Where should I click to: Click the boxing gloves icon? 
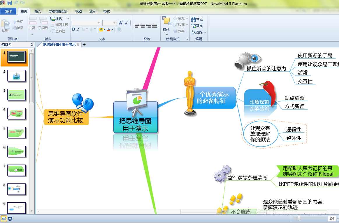[83, 103]
